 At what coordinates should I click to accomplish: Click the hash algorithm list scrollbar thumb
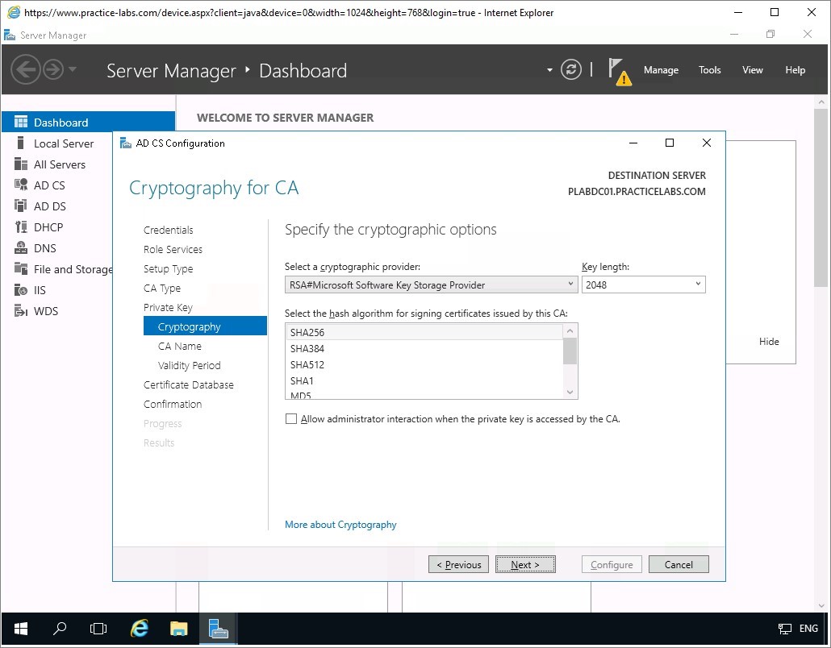[x=570, y=351]
